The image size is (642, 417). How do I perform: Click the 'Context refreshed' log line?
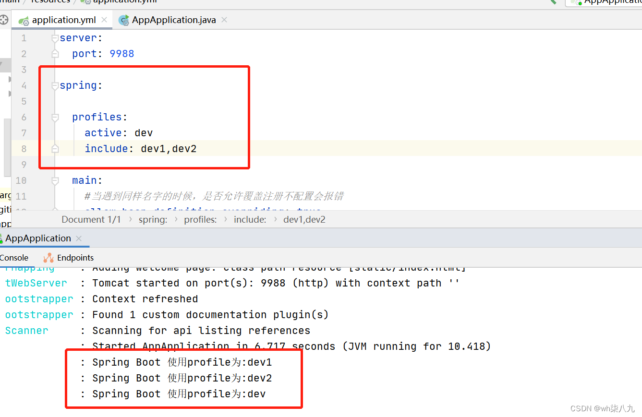pyautogui.click(x=145, y=299)
